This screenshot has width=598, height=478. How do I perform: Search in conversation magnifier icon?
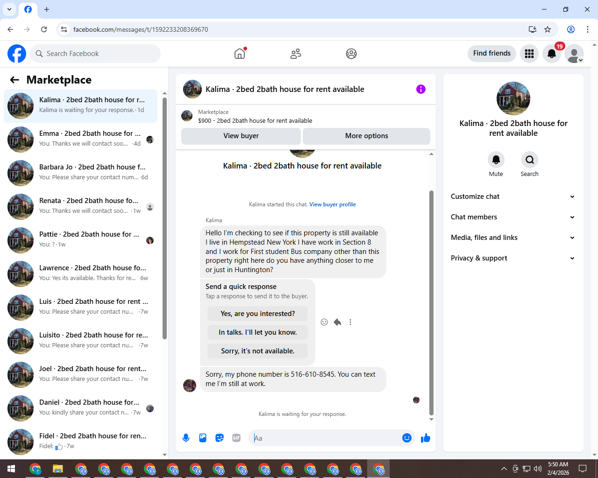click(x=529, y=160)
